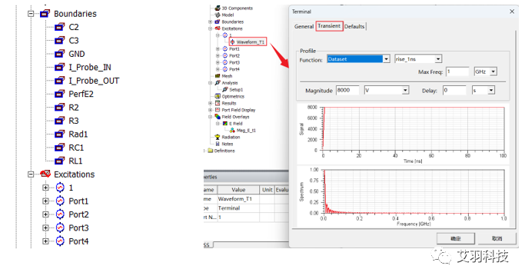525x279 pixels.
Task: Open the Optimetrics node icon
Action: tap(218, 96)
